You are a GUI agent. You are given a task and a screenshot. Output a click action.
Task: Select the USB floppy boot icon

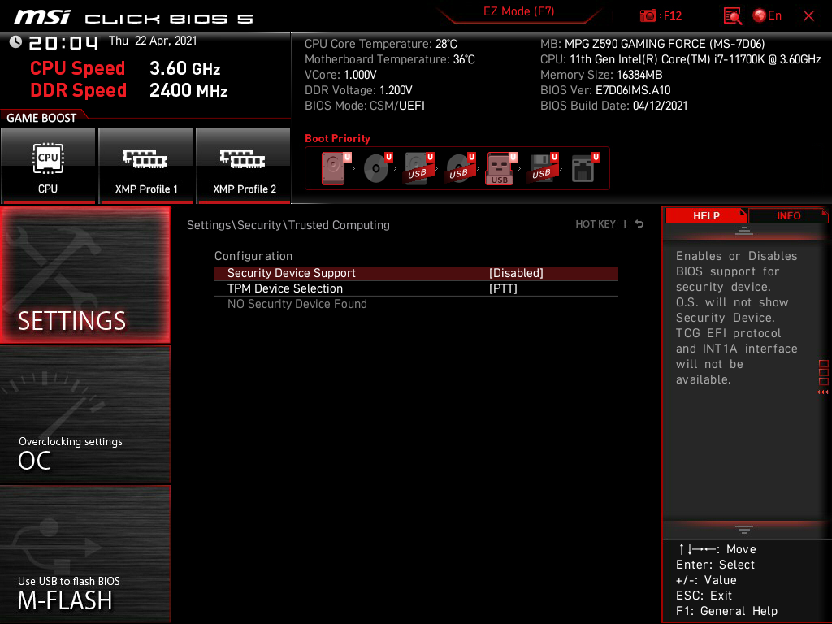click(542, 168)
